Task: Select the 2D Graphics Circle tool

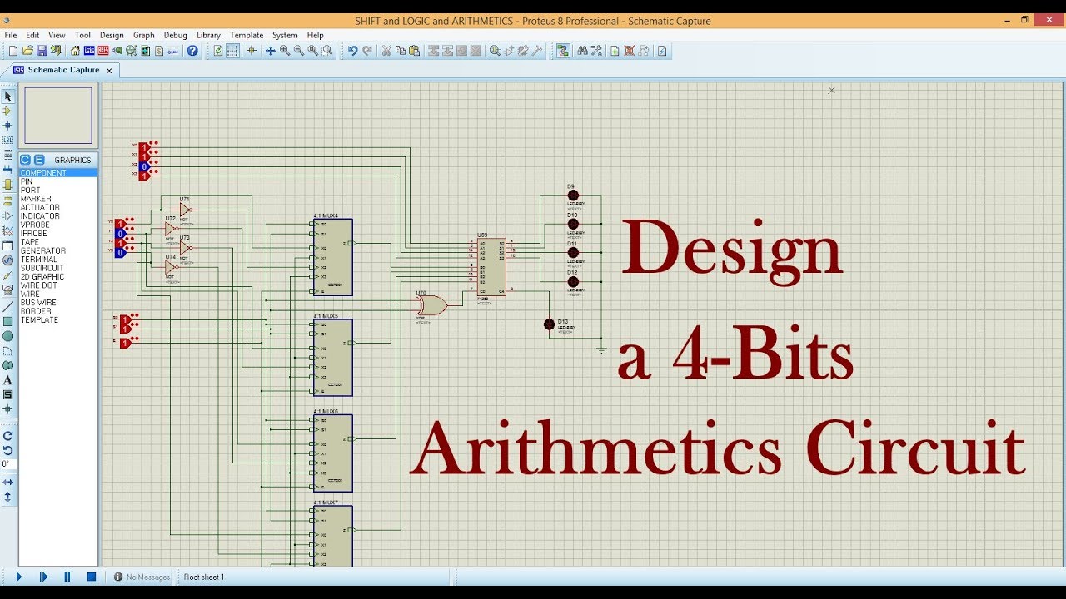Action: click(x=7, y=336)
